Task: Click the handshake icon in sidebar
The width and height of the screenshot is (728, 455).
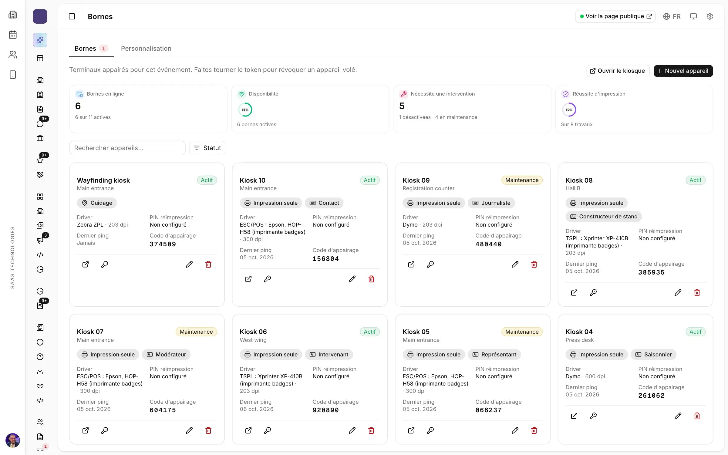Action: (x=40, y=175)
